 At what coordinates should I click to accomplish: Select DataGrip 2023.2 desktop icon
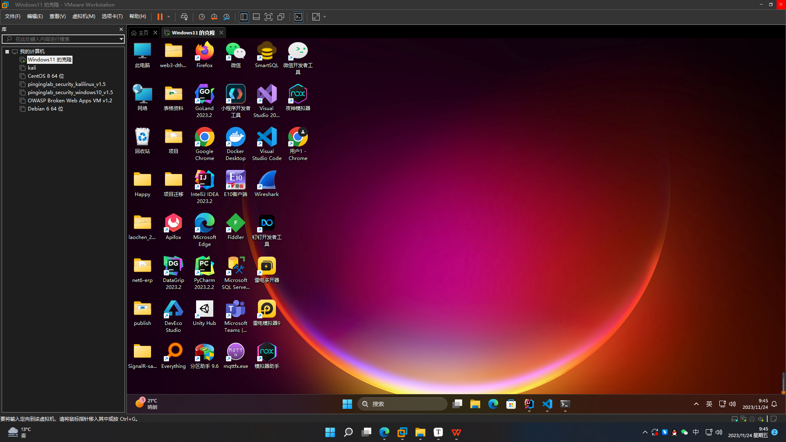click(x=173, y=273)
